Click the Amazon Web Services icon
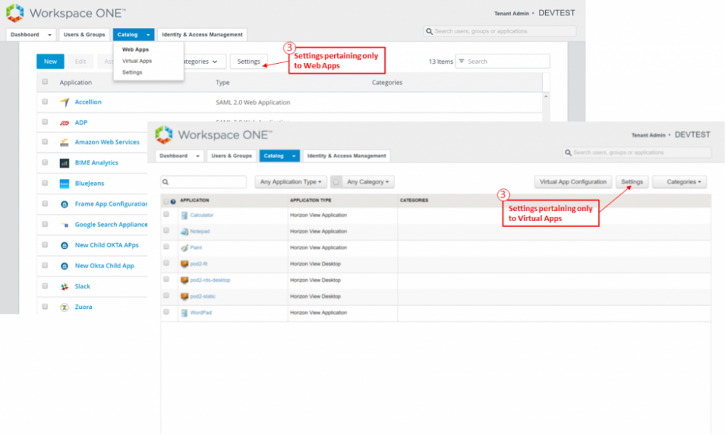Image resolution: width=725 pixels, height=435 pixels. pyautogui.click(x=64, y=143)
